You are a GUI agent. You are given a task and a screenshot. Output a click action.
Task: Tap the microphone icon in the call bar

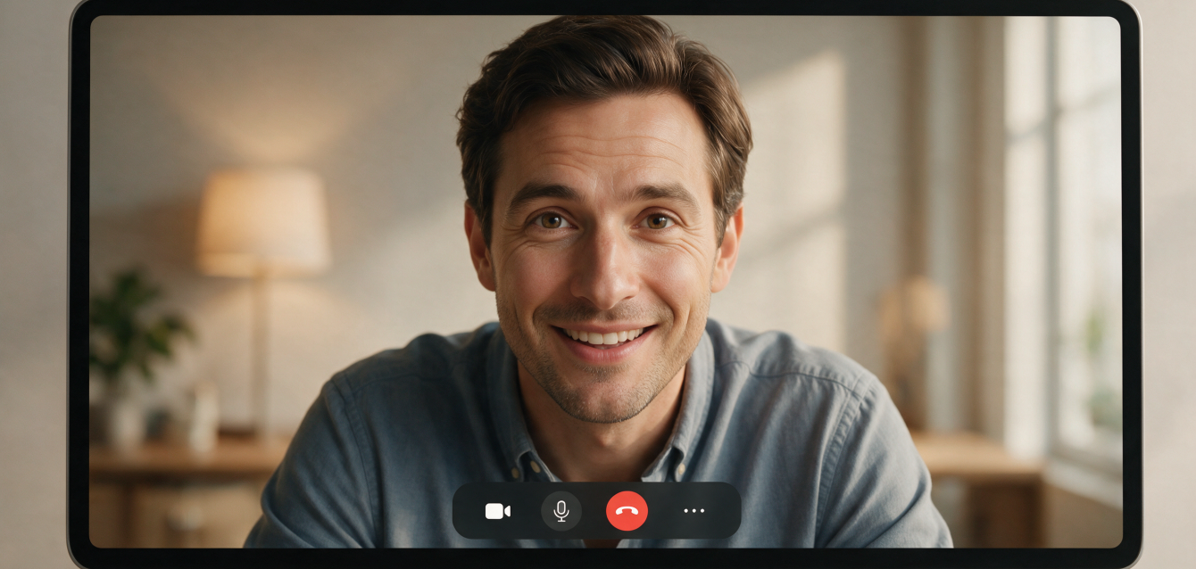coord(561,511)
